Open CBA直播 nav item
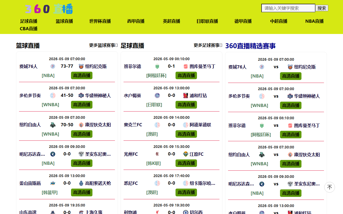343x214 pixels. 29,29
